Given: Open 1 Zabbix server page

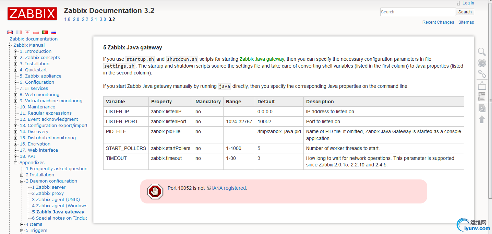Looking at the screenshot, I should click(x=49, y=187).
